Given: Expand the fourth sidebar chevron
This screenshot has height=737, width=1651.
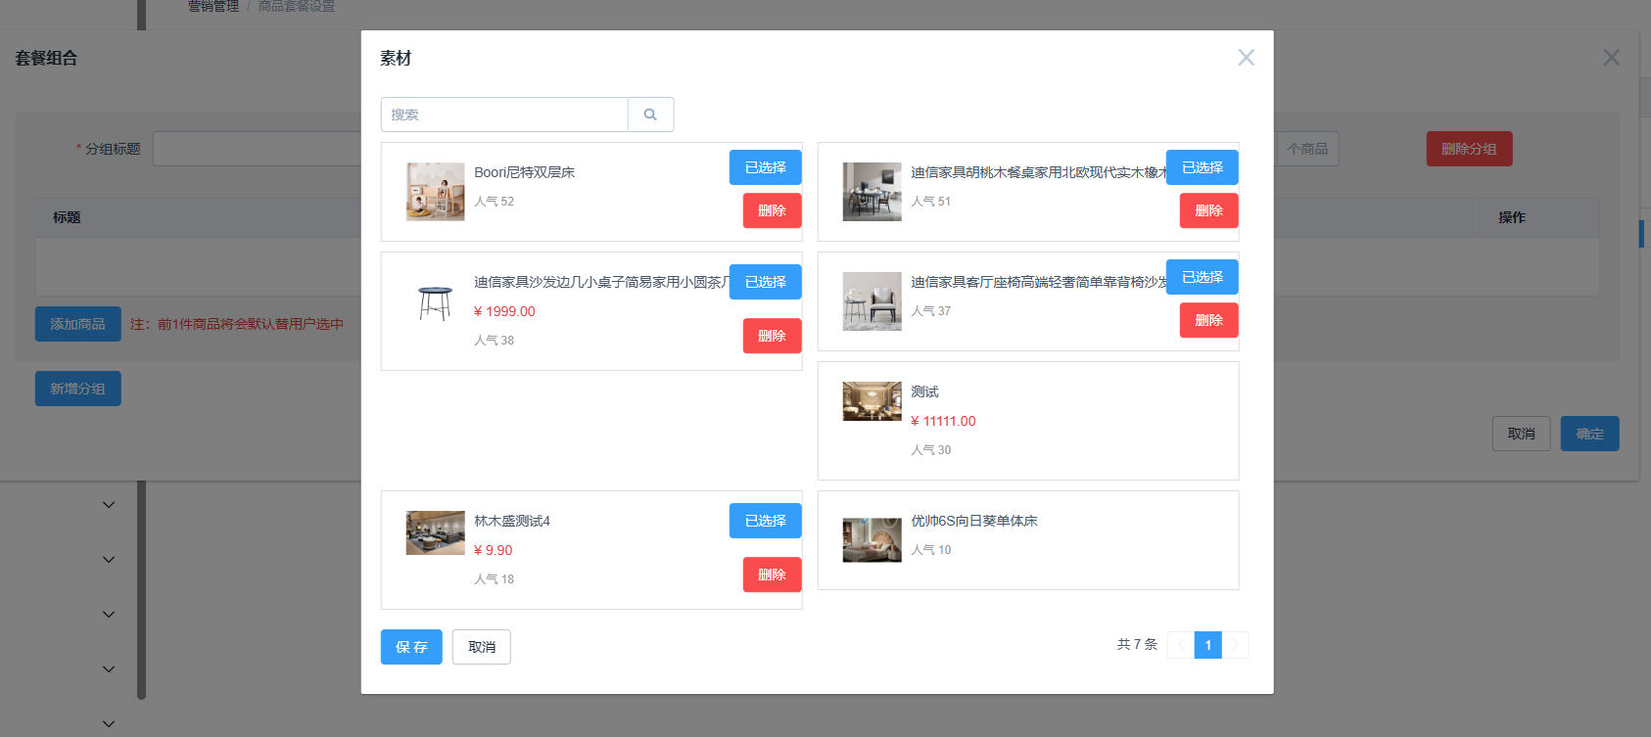Looking at the screenshot, I should [x=109, y=669].
